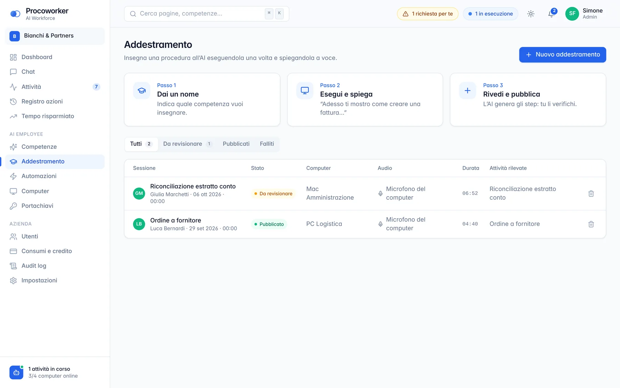Click the microphone icon in the Ordine row
This screenshot has width=620, height=388.
point(380,224)
